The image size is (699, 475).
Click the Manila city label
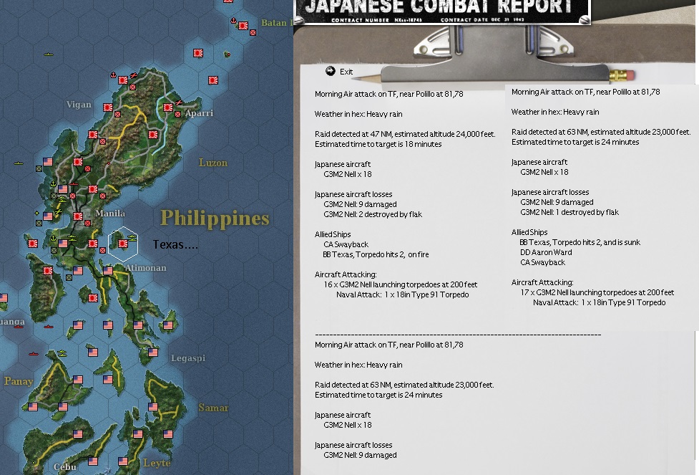point(109,213)
